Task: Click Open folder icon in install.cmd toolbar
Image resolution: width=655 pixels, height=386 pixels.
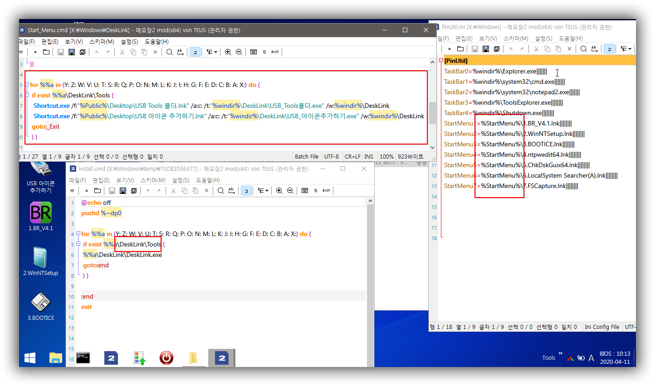Action: [x=98, y=191]
